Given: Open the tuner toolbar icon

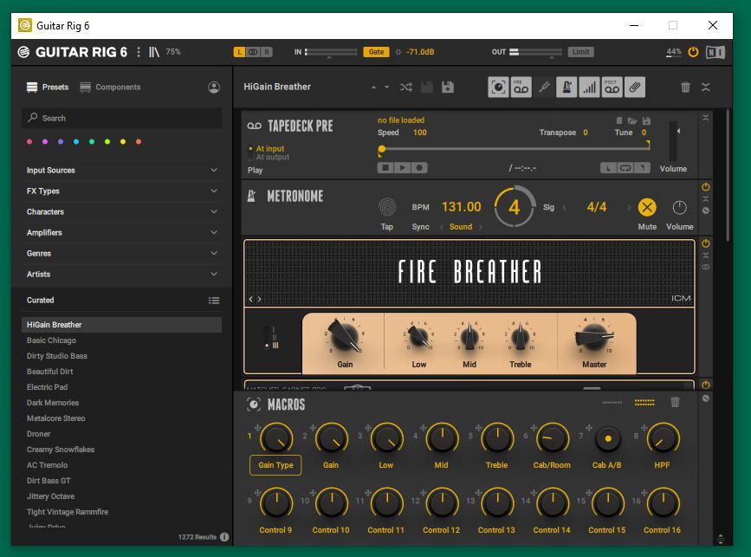Looking at the screenshot, I should pyautogui.click(x=544, y=87).
